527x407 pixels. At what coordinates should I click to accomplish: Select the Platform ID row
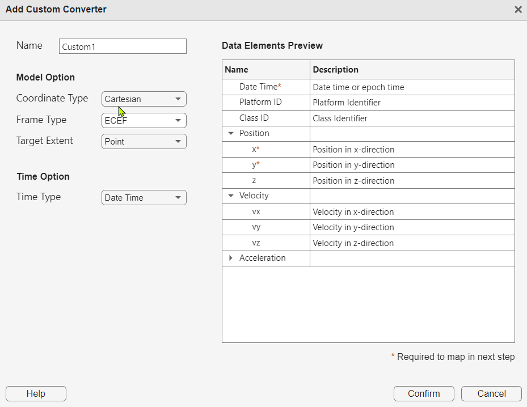coord(260,103)
